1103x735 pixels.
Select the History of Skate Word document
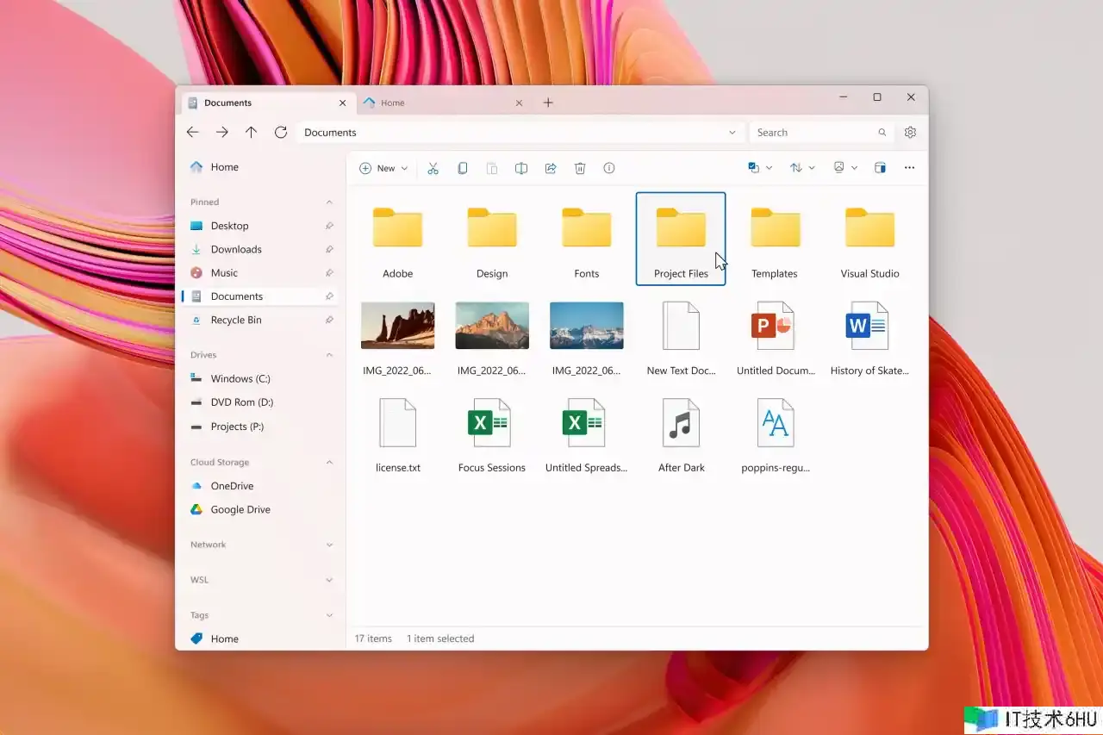pyautogui.click(x=869, y=337)
